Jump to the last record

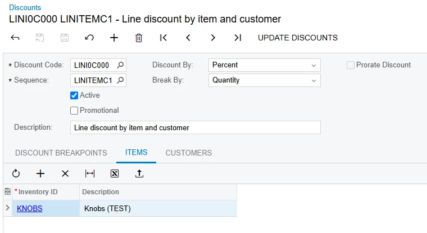238,38
